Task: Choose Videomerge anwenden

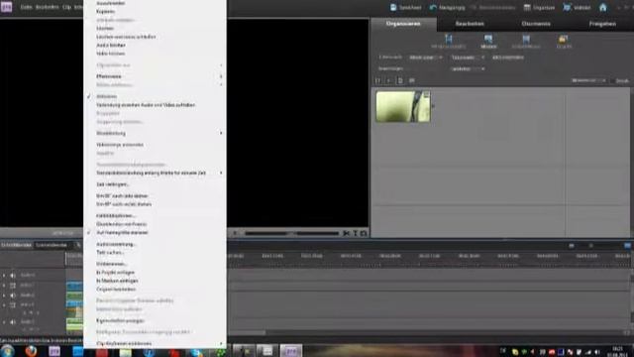Action: coord(120,145)
